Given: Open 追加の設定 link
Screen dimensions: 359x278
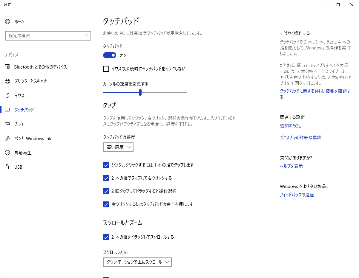Looking at the screenshot, I should click(291, 126).
